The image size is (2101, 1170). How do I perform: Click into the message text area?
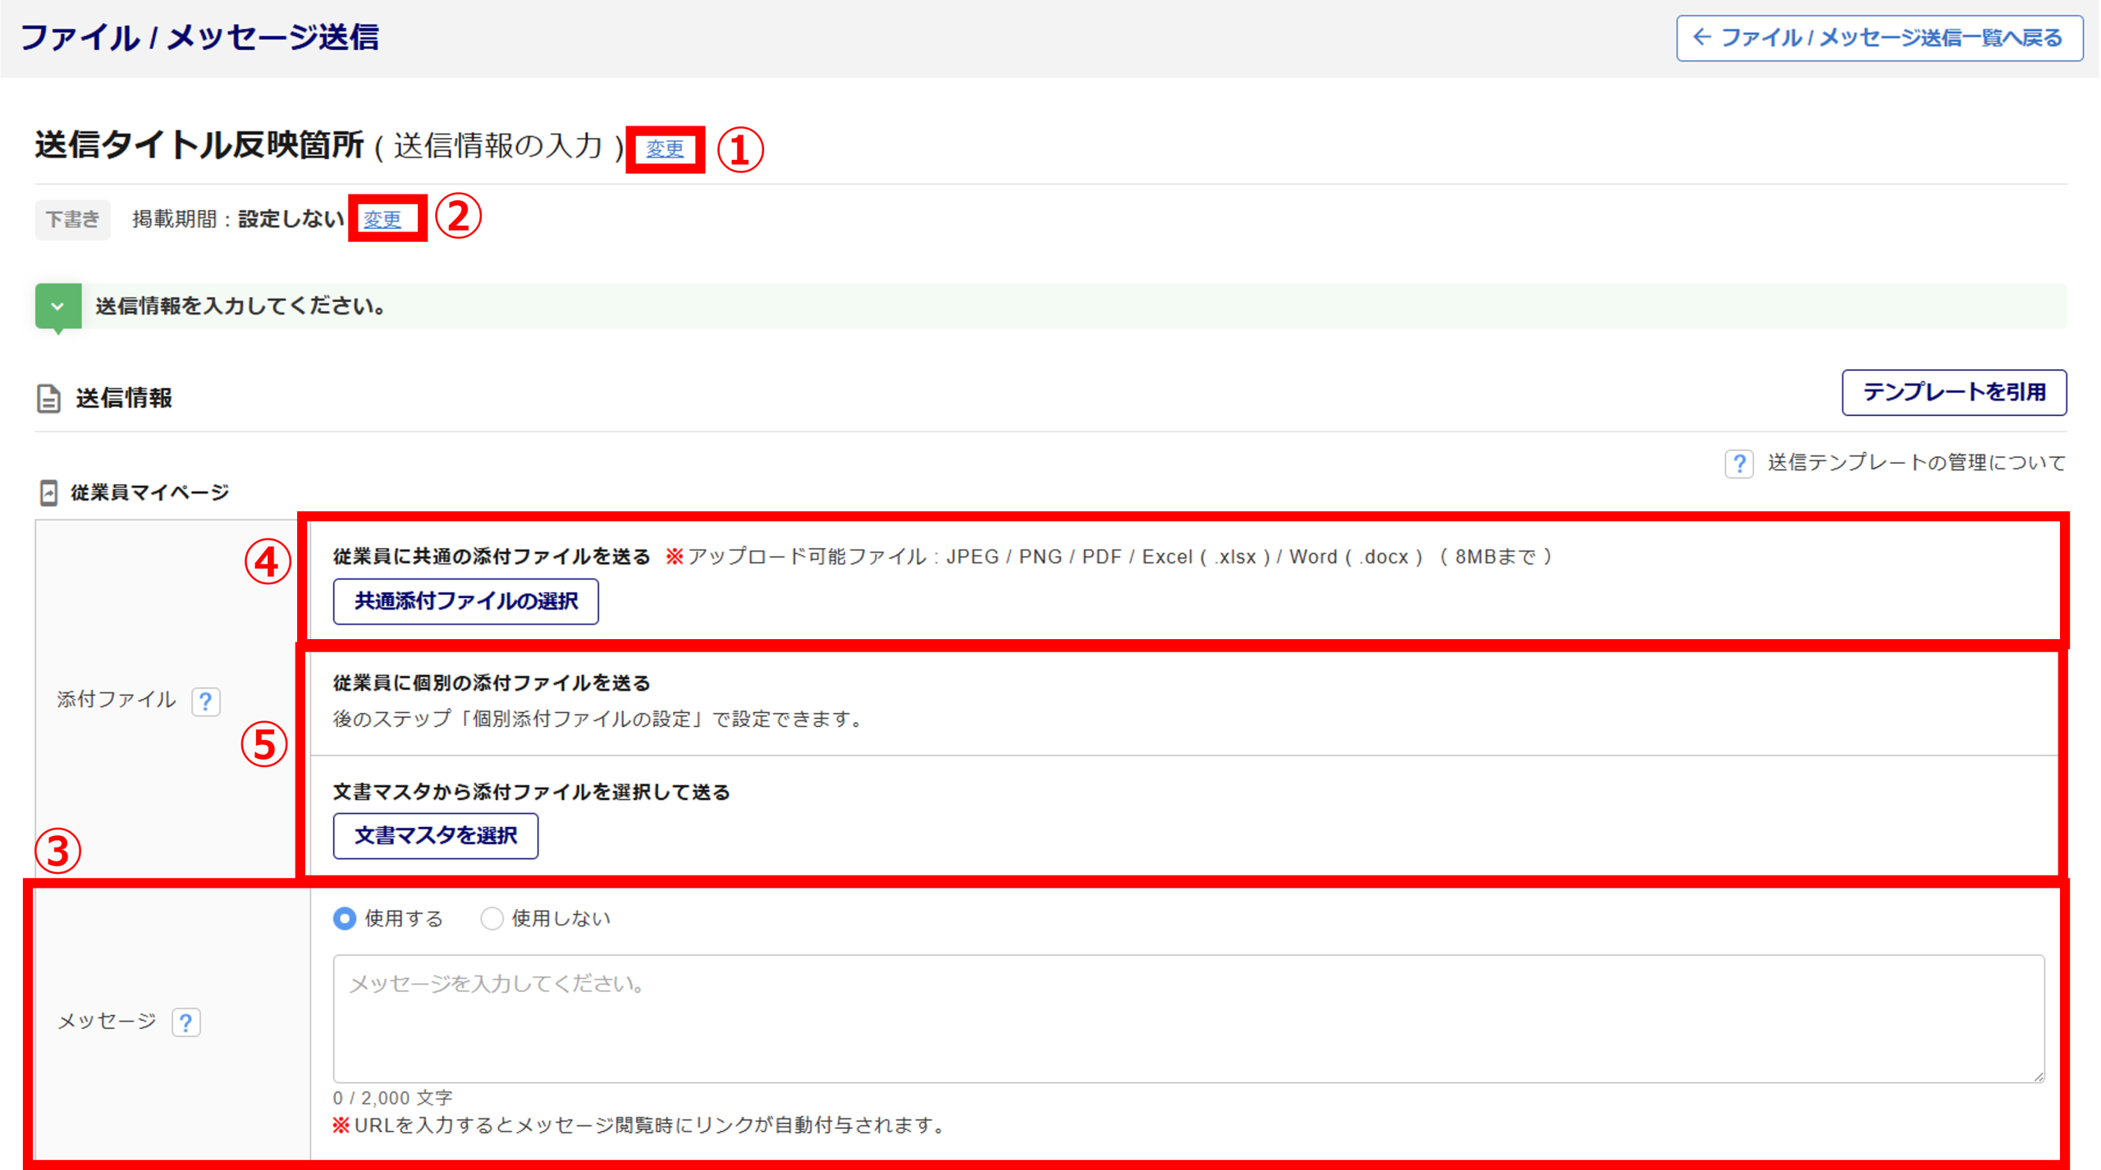1188,1018
